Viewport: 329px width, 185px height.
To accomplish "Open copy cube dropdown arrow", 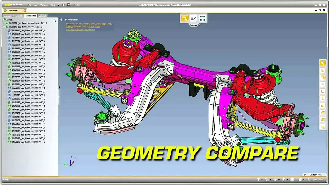I will 304,180.
